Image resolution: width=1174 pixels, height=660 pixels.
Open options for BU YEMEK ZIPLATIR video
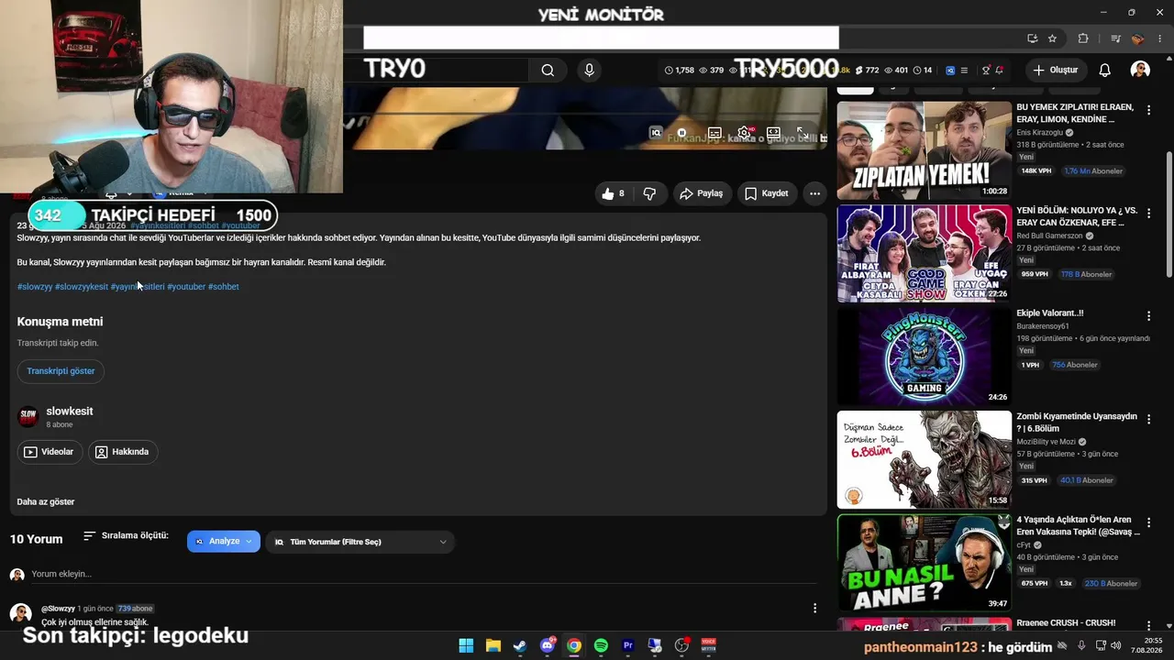click(1148, 110)
